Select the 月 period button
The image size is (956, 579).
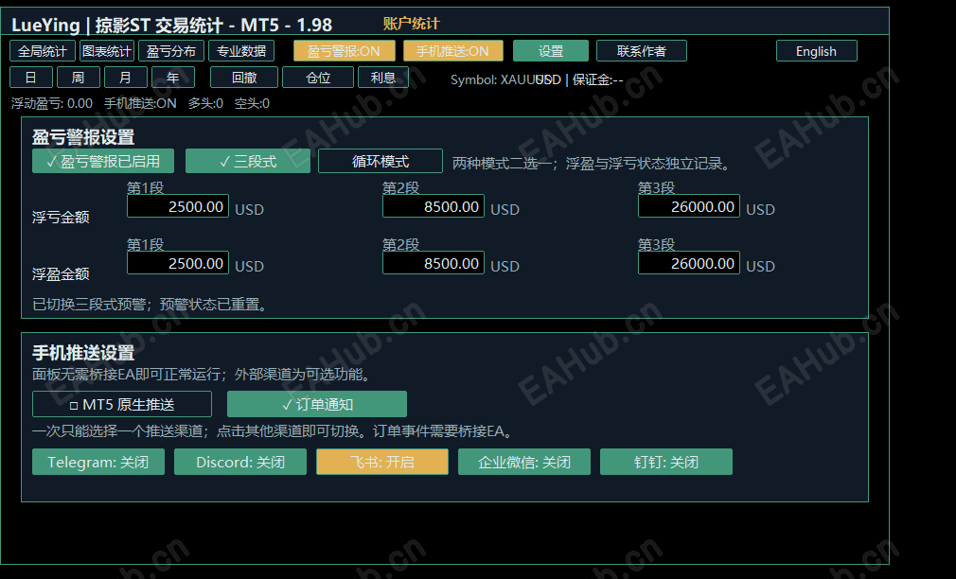[x=126, y=78]
